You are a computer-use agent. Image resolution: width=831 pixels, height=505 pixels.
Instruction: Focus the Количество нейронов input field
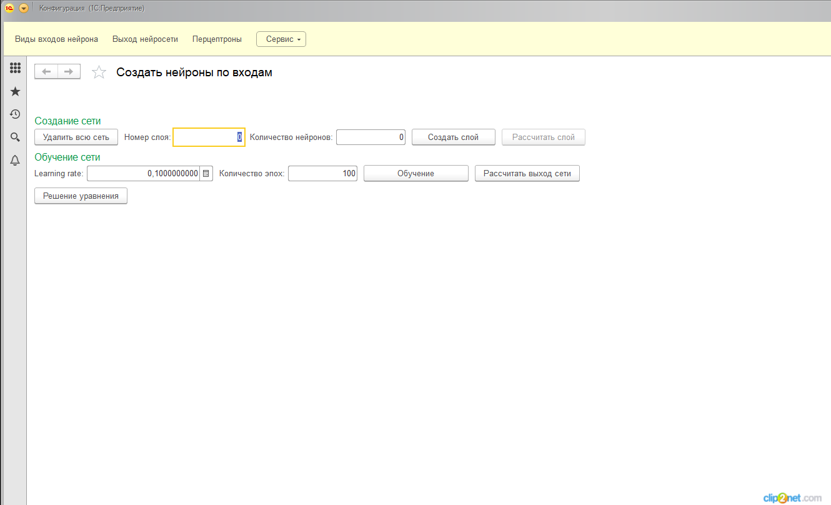(x=371, y=137)
